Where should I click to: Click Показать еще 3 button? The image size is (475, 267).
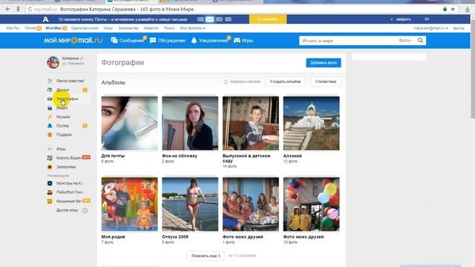[x=206, y=256]
